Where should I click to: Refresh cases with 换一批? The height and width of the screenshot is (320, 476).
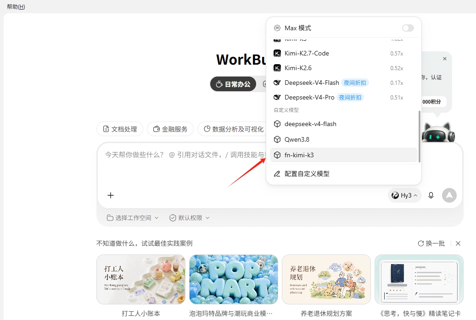(x=431, y=243)
